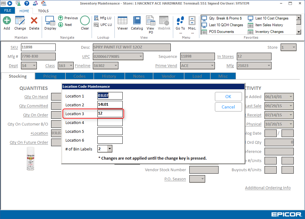Click the Add item icon
The image size is (305, 219).
click(7, 20)
